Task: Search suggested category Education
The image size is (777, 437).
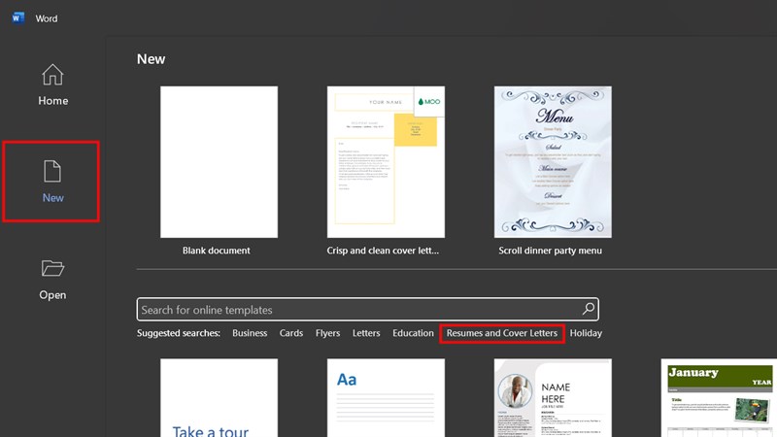Action: pos(413,333)
